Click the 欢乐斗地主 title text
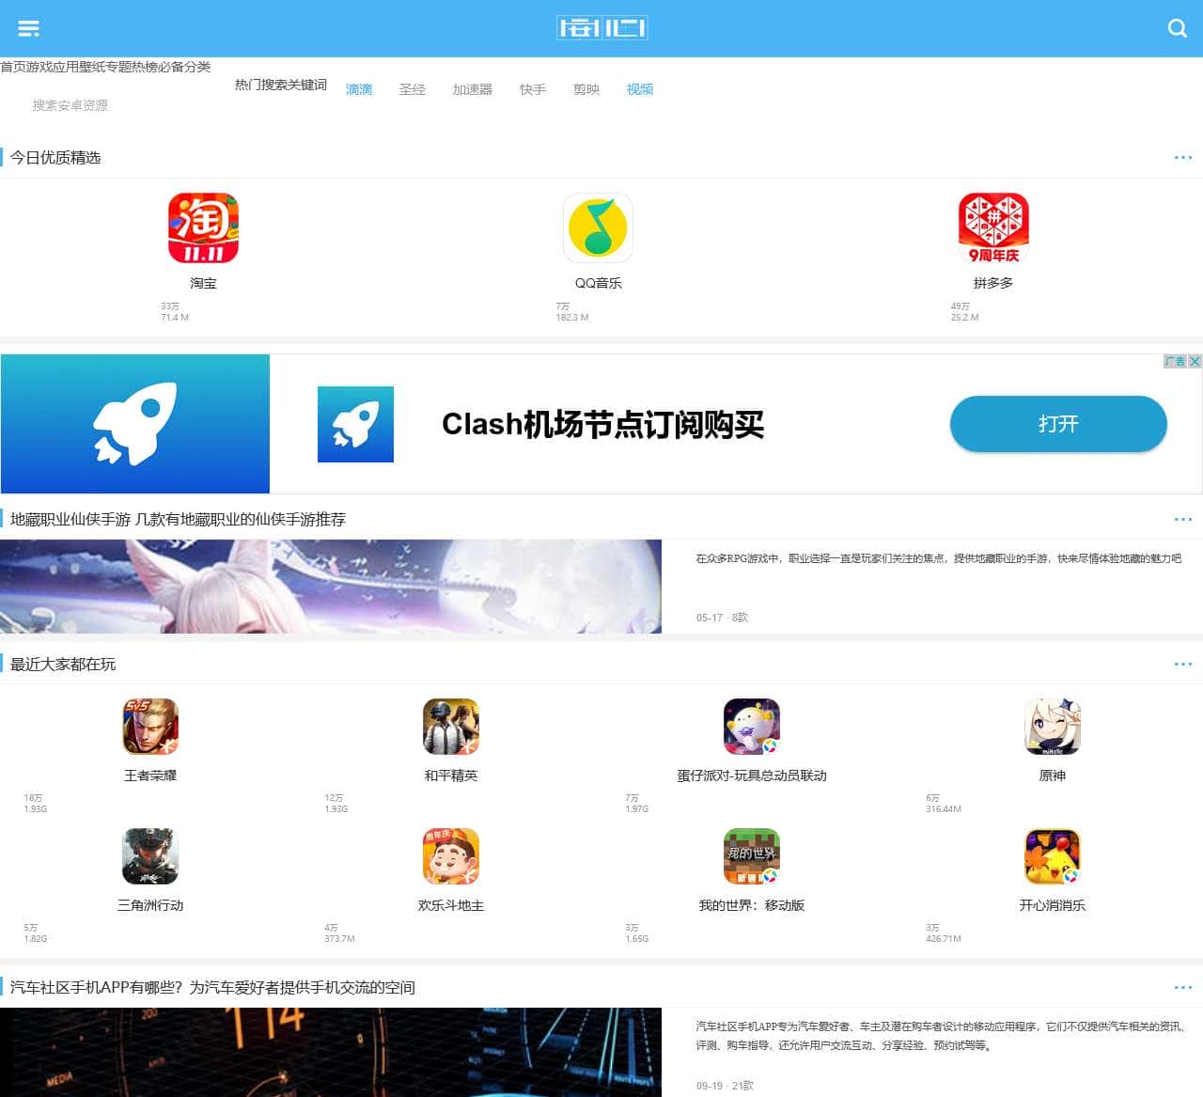This screenshot has height=1097, width=1203. coord(451,905)
